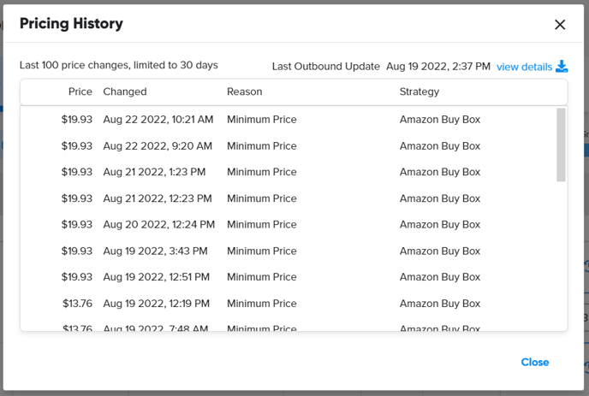Click the Strategy column header

(x=419, y=92)
